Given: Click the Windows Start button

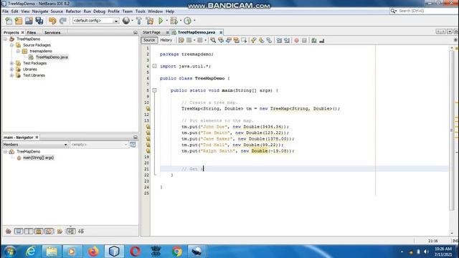Looking at the screenshot, I should pyautogui.click(x=10, y=252).
